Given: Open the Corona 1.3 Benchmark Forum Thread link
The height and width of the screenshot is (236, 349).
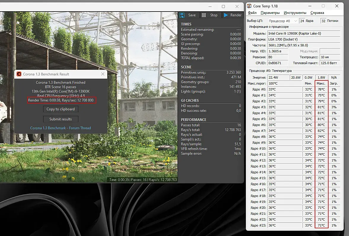Looking at the screenshot, I should coord(60,128).
